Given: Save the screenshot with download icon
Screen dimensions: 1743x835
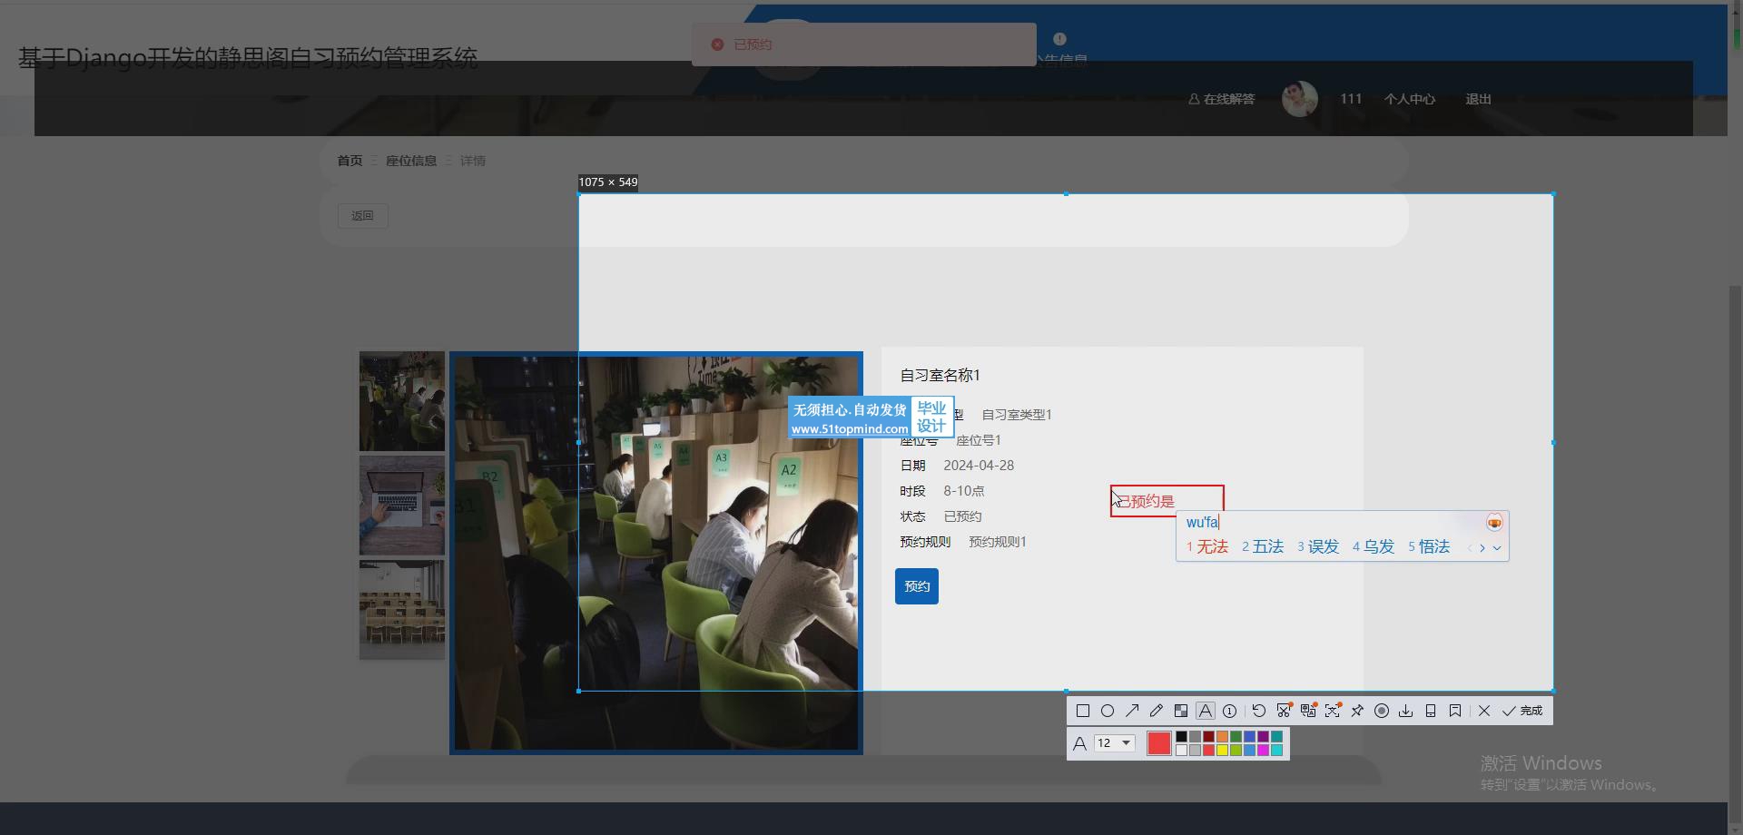Looking at the screenshot, I should pos(1406,711).
